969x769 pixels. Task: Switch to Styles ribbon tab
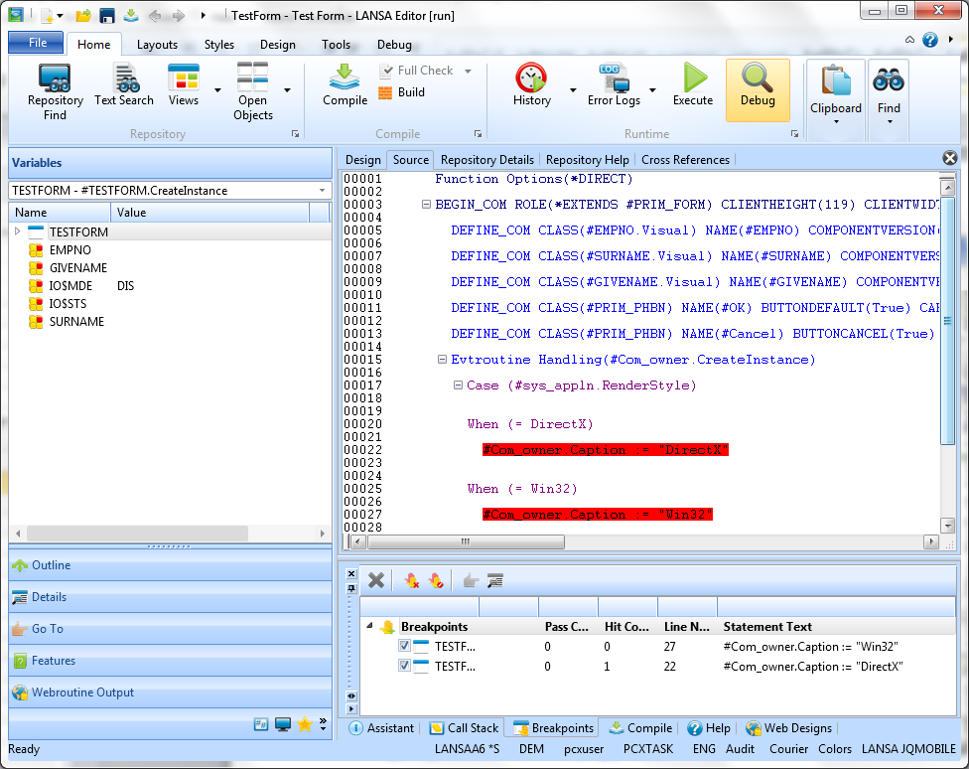click(219, 45)
